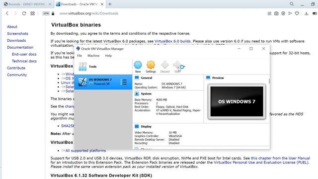The height and width of the screenshot is (179, 318).
Task: Search tabs with the magnifier icon
Action: pos(292,4)
